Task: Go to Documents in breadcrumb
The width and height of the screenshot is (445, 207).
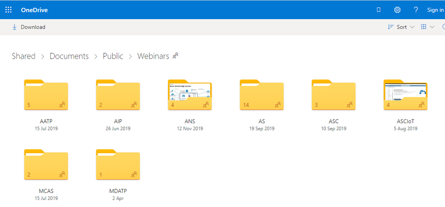Action: [x=69, y=56]
